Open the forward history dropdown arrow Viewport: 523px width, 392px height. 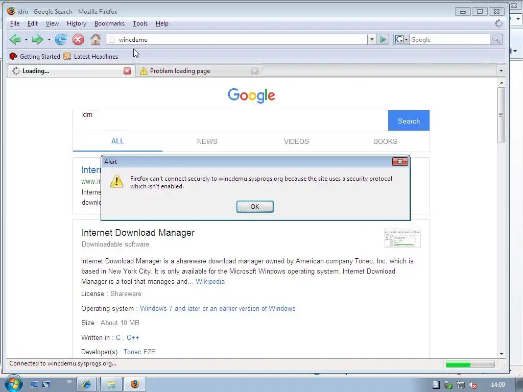click(49, 40)
